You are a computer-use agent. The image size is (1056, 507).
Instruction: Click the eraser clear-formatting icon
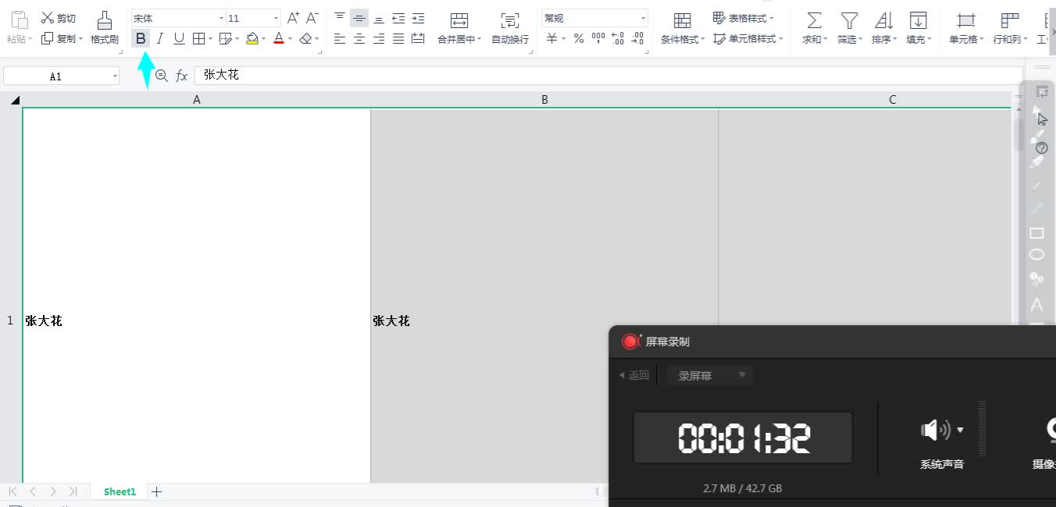(305, 38)
